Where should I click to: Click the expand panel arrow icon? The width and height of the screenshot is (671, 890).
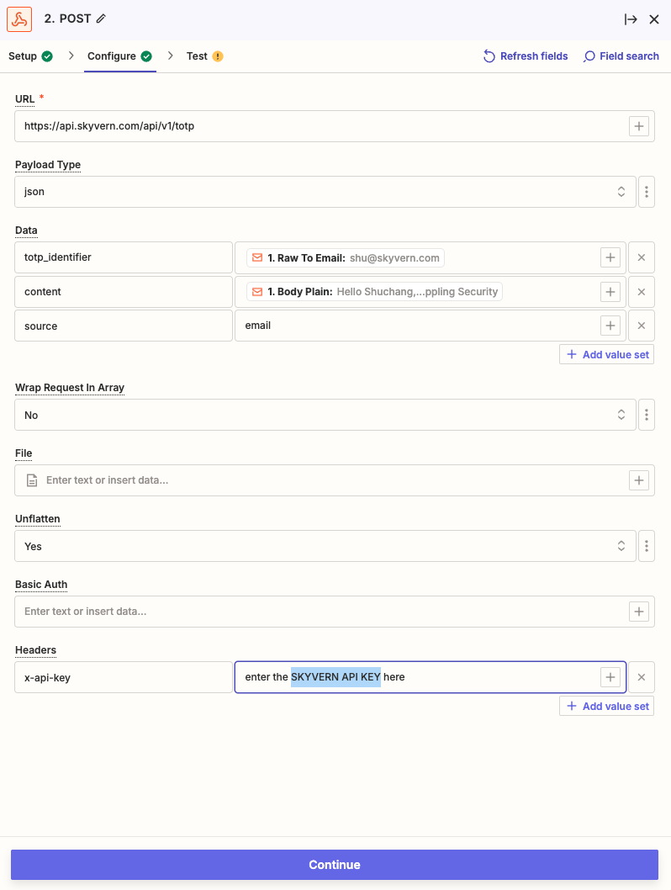[631, 19]
